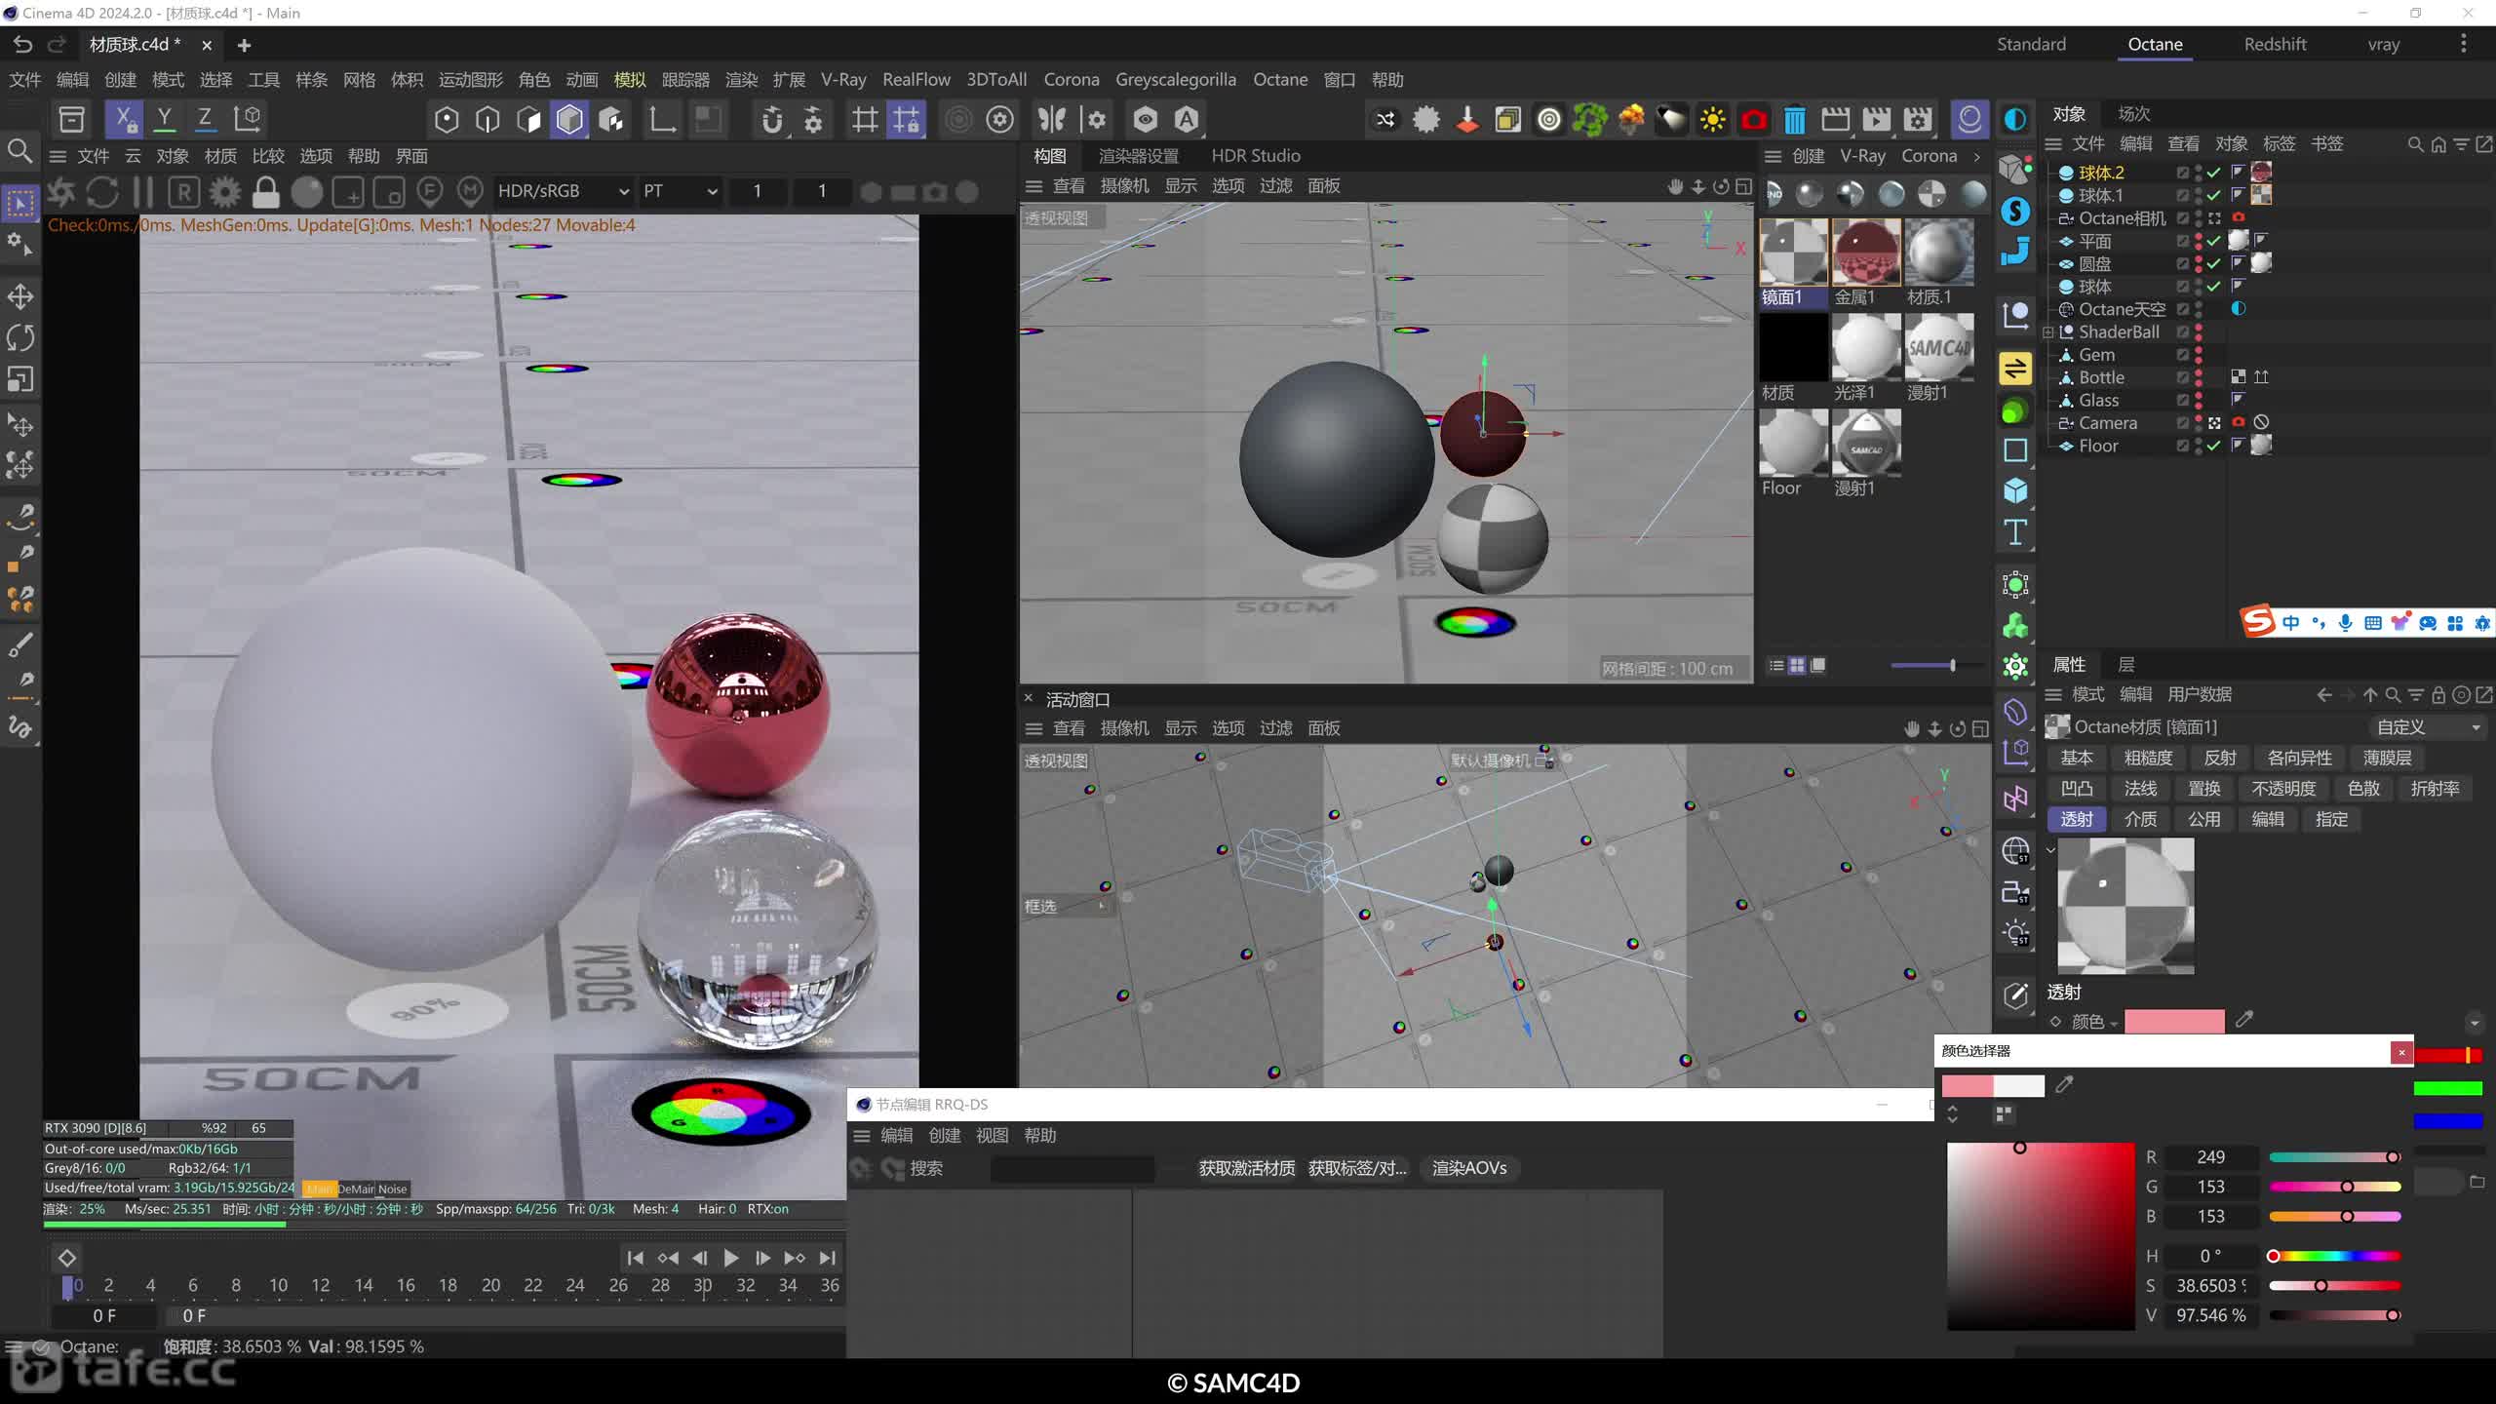This screenshot has width=2496, height=1404.
Task: Open the layout options three-dot menu
Action: pos(2463,44)
